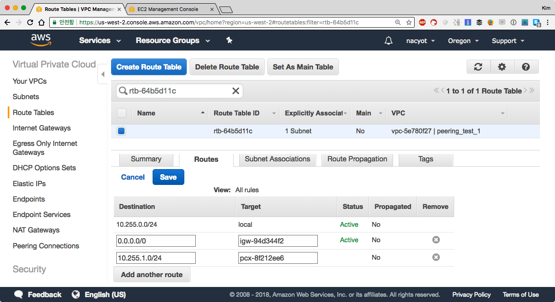Open the nacyot account dropdown
This screenshot has height=302, width=555.
420,41
